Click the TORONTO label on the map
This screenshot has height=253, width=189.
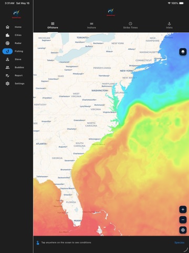point(82,37)
